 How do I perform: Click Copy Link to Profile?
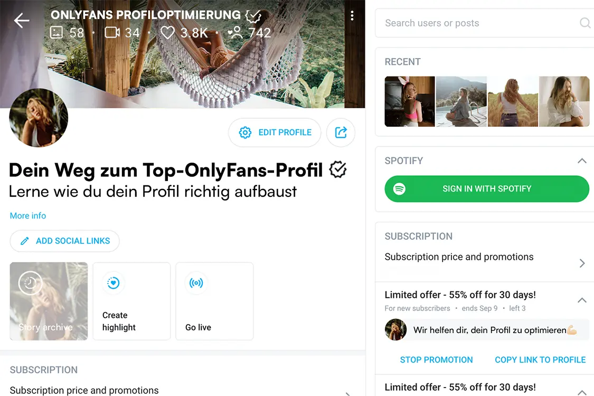(x=540, y=360)
